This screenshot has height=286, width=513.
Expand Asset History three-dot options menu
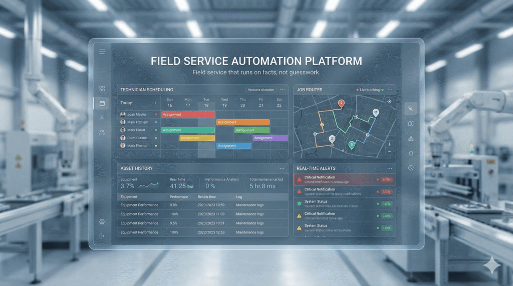point(282,168)
